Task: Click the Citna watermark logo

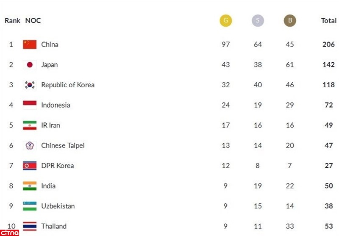Action: pos(9,232)
